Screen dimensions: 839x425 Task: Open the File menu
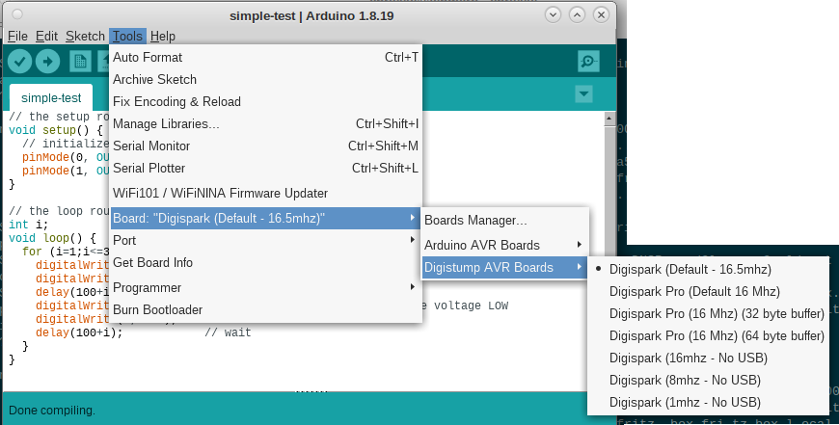click(17, 36)
